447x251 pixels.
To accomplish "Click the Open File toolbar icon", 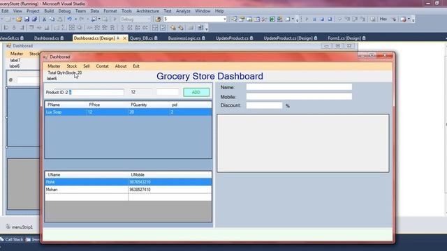I will (x=19, y=19).
